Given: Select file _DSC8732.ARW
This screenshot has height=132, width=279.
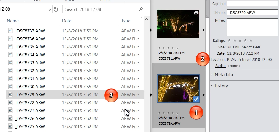Looking at the screenshot, I should (30, 71).
